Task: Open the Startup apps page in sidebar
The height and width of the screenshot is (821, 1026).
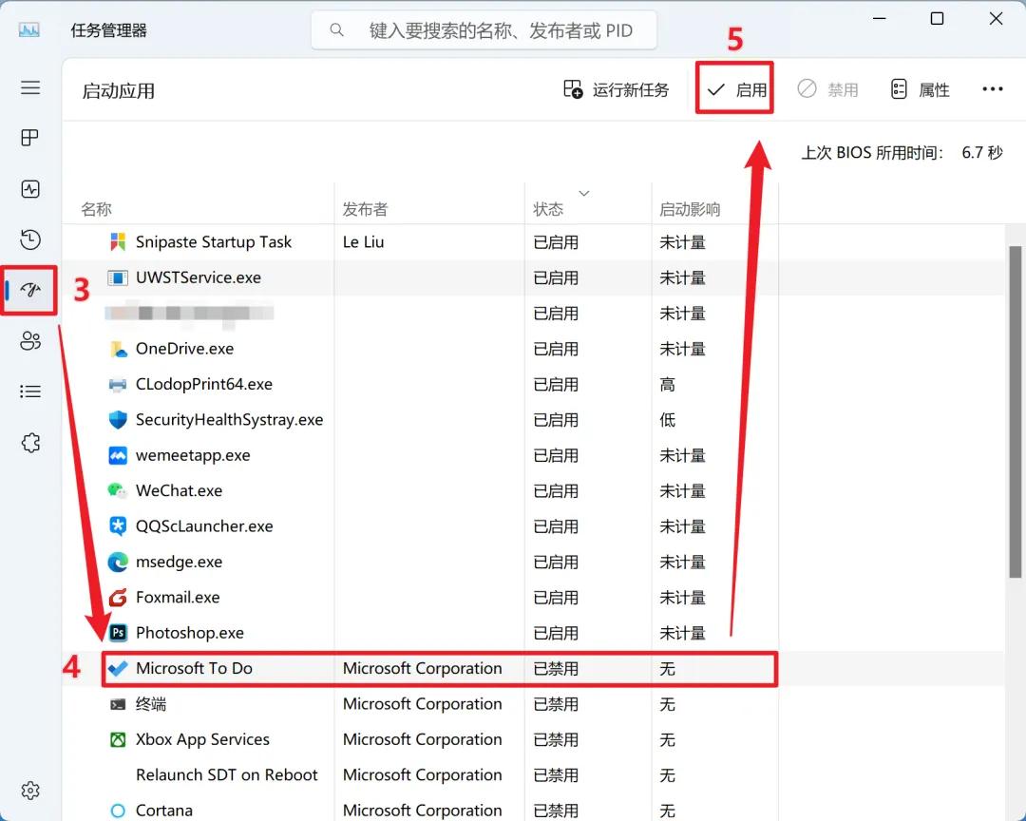Action: [x=30, y=290]
